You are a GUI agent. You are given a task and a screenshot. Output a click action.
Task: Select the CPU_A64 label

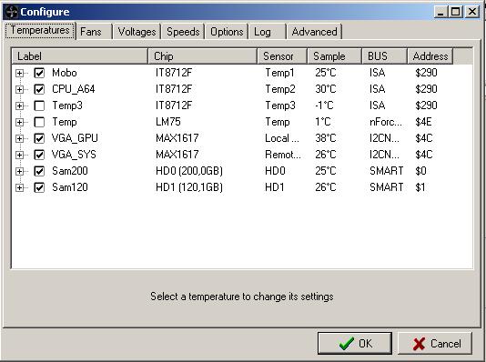74,89
